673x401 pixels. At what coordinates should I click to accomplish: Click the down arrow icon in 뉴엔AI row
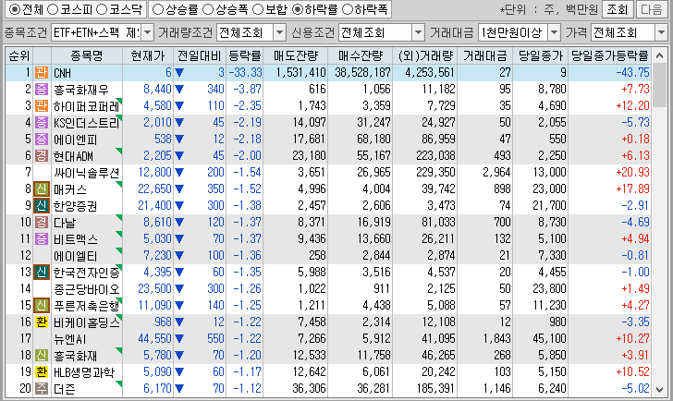[179, 339]
